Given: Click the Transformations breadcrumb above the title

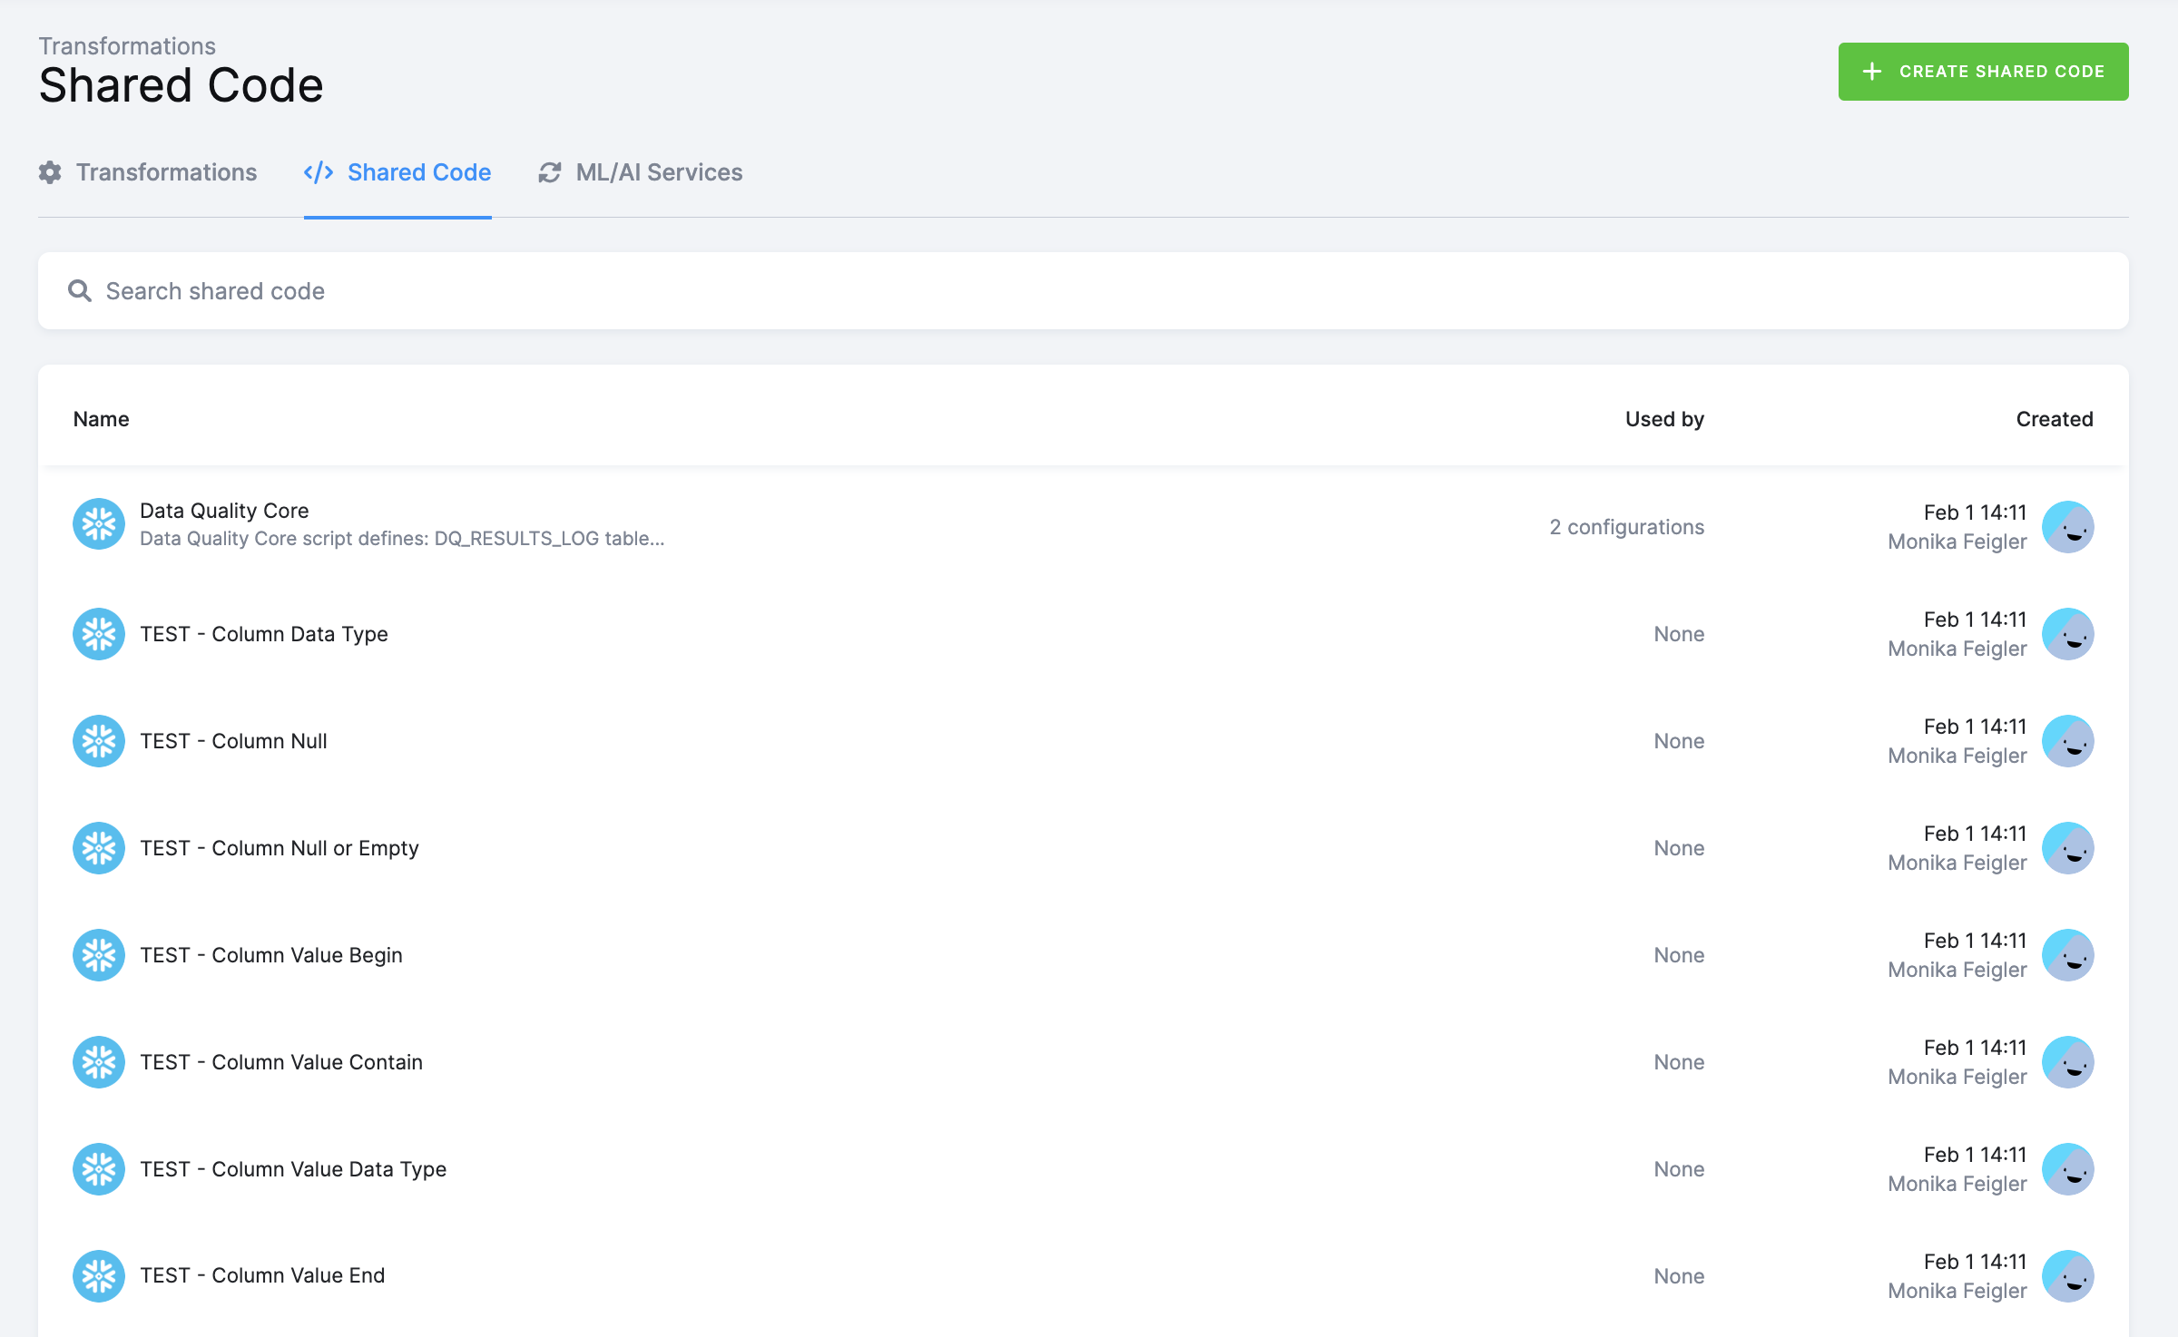Looking at the screenshot, I should coord(127,46).
